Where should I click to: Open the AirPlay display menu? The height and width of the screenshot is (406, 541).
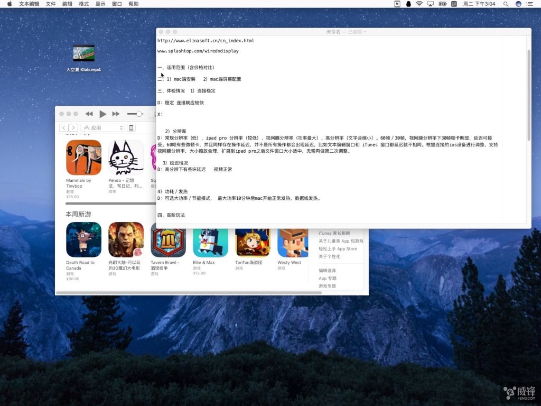point(430,4)
